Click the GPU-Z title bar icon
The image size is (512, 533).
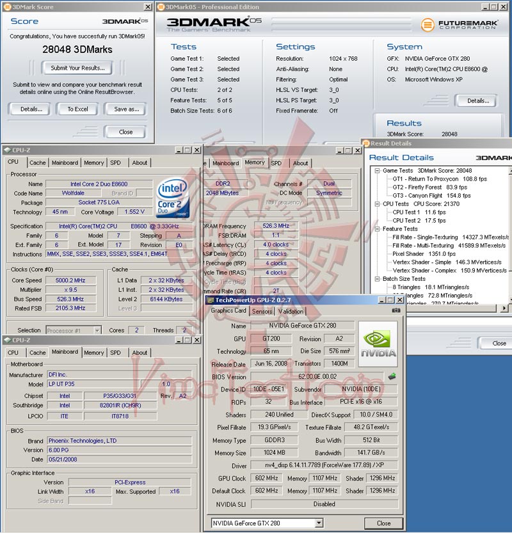coord(211,300)
